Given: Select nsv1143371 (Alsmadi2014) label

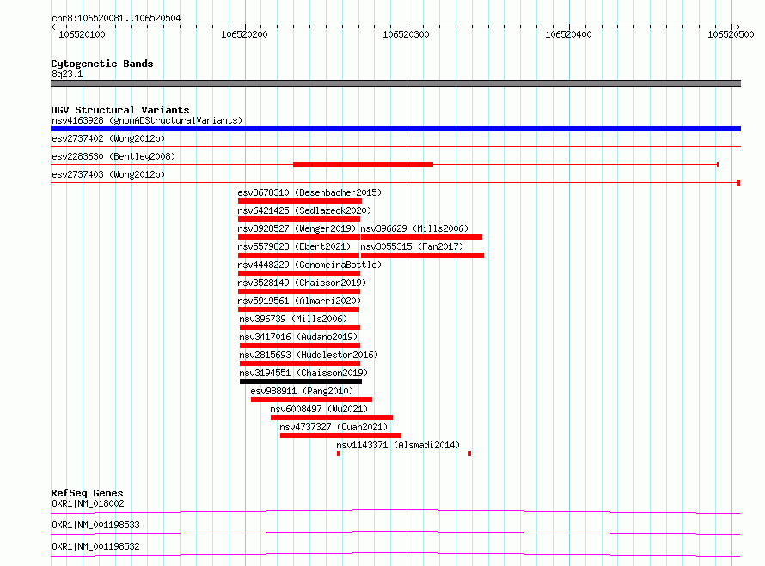Looking at the screenshot, I should click(398, 445).
